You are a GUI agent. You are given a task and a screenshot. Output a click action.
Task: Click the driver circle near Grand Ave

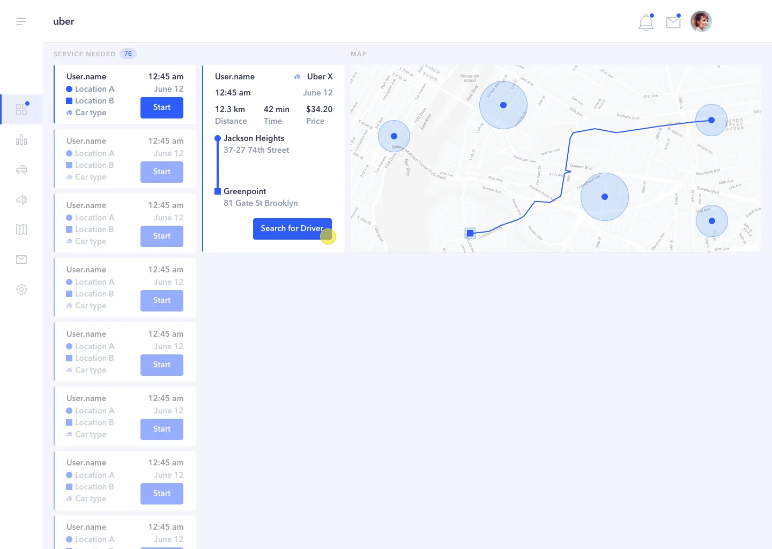pyautogui.click(x=712, y=221)
